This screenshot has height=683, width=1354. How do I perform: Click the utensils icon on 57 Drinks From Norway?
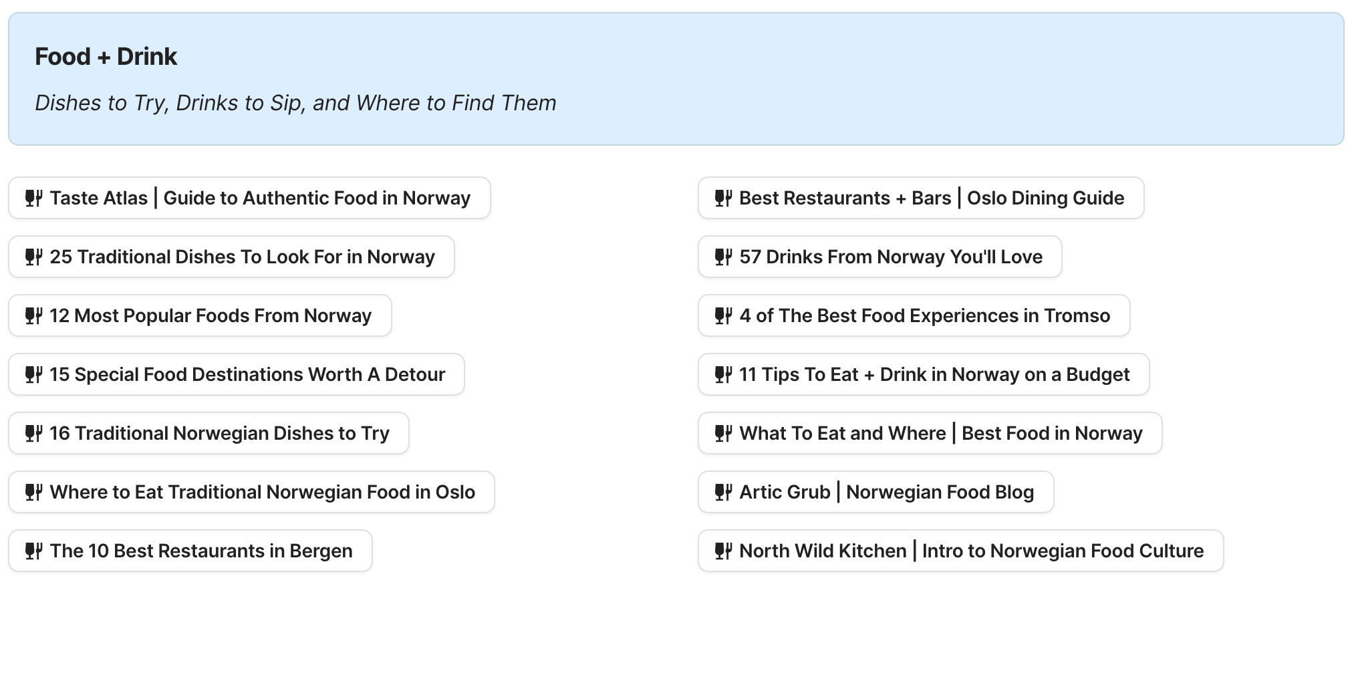coord(724,257)
